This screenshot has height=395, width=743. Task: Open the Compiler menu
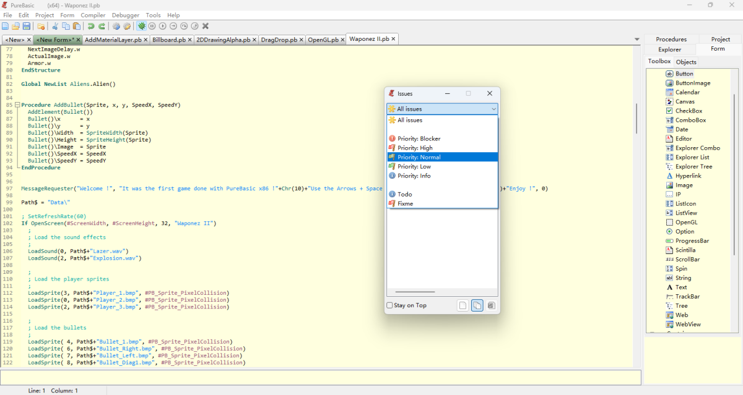(93, 15)
